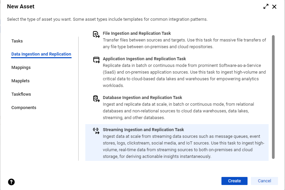This screenshot has width=285, height=190.
Task: Select Application Ingestion and Replication Task title
Action: [144, 59]
